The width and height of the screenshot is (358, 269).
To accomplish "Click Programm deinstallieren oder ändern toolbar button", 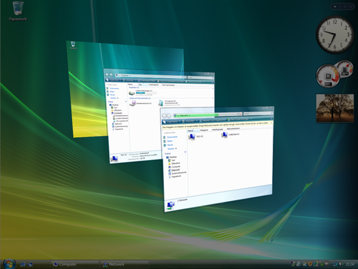I will [171, 81].
